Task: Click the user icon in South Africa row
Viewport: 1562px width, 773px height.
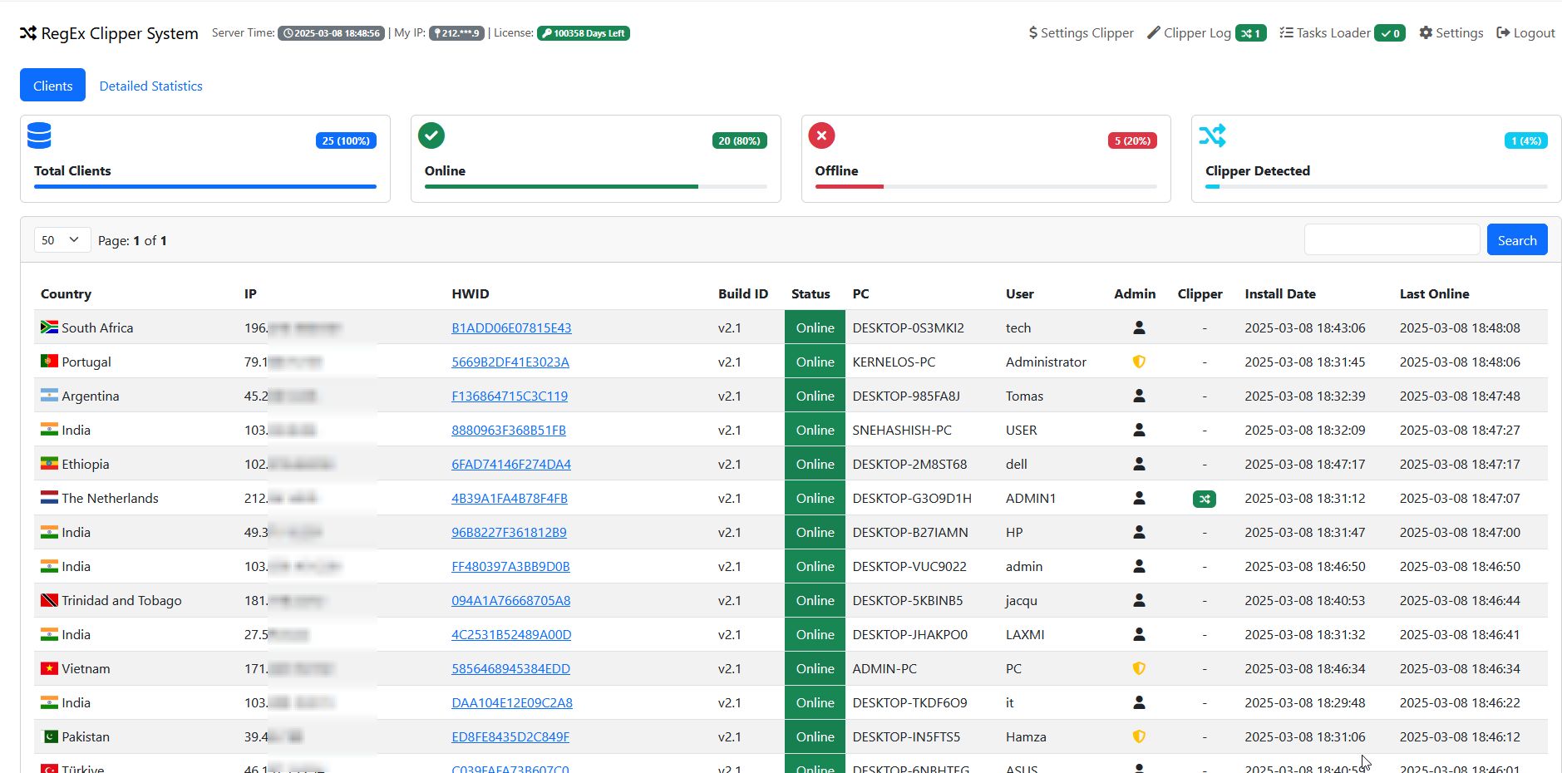Action: (1139, 328)
